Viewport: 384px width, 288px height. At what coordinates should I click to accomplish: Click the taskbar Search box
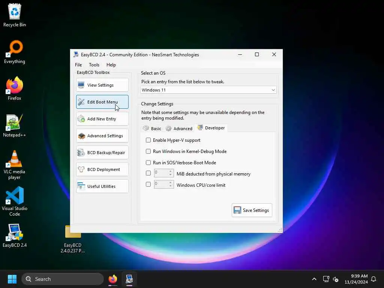[x=63, y=279]
